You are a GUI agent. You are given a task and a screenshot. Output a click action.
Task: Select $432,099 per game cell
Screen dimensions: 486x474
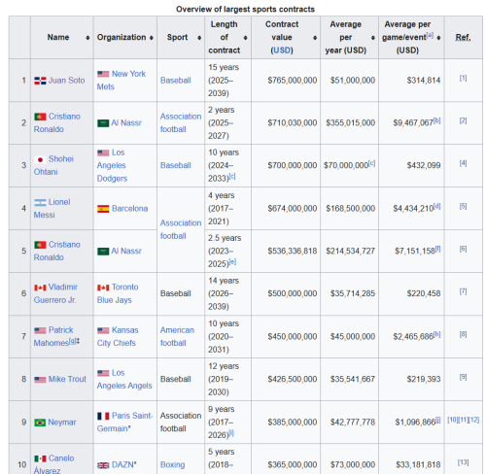point(411,165)
